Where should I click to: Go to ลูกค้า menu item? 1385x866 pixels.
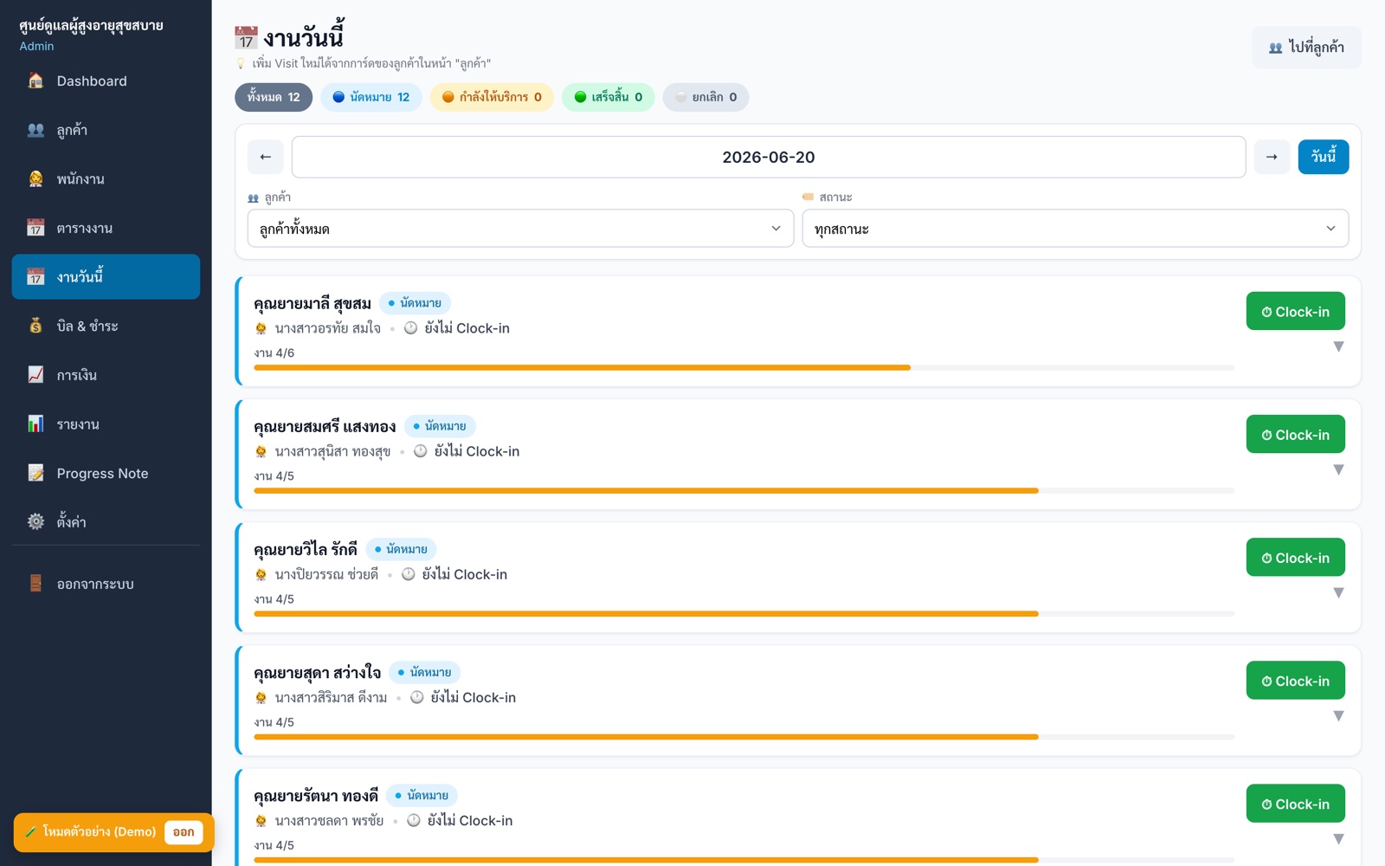106,130
